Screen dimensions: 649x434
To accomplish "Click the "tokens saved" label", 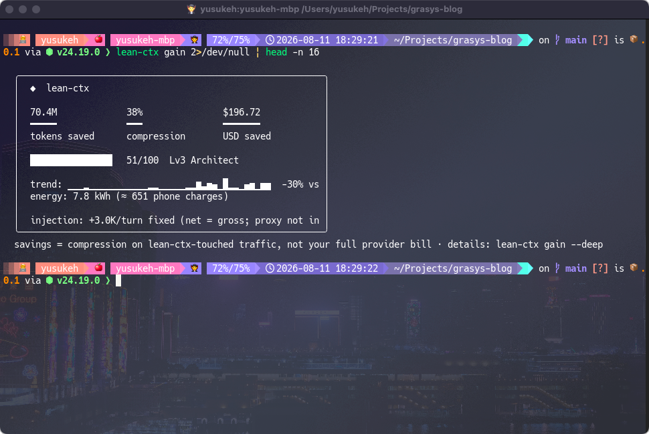I will pos(62,136).
